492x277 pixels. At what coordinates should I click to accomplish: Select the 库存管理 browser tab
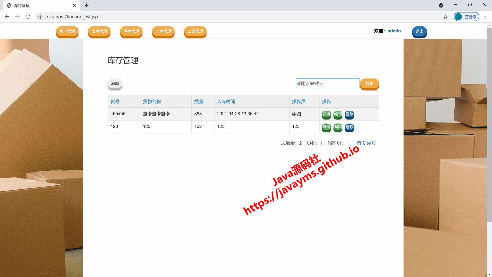(x=41, y=5)
